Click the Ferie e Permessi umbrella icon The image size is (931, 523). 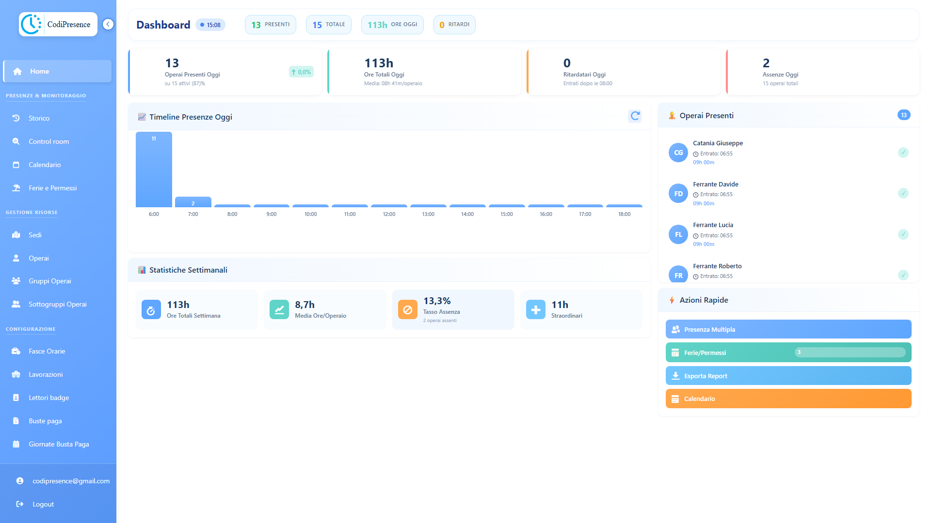tap(16, 188)
